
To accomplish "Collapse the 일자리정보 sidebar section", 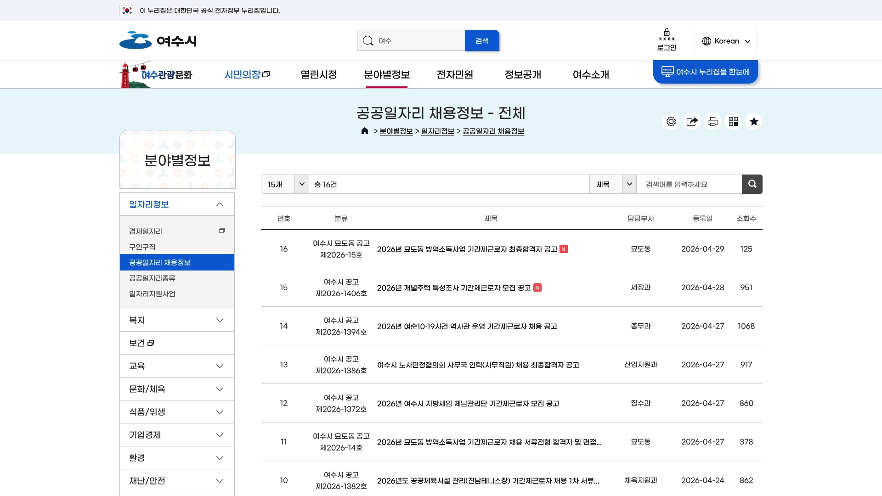I will click(177, 204).
